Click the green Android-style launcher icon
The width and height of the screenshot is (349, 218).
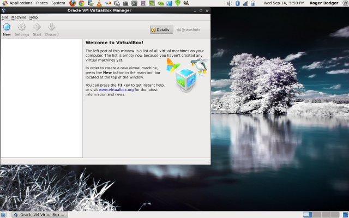click(178, 3)
